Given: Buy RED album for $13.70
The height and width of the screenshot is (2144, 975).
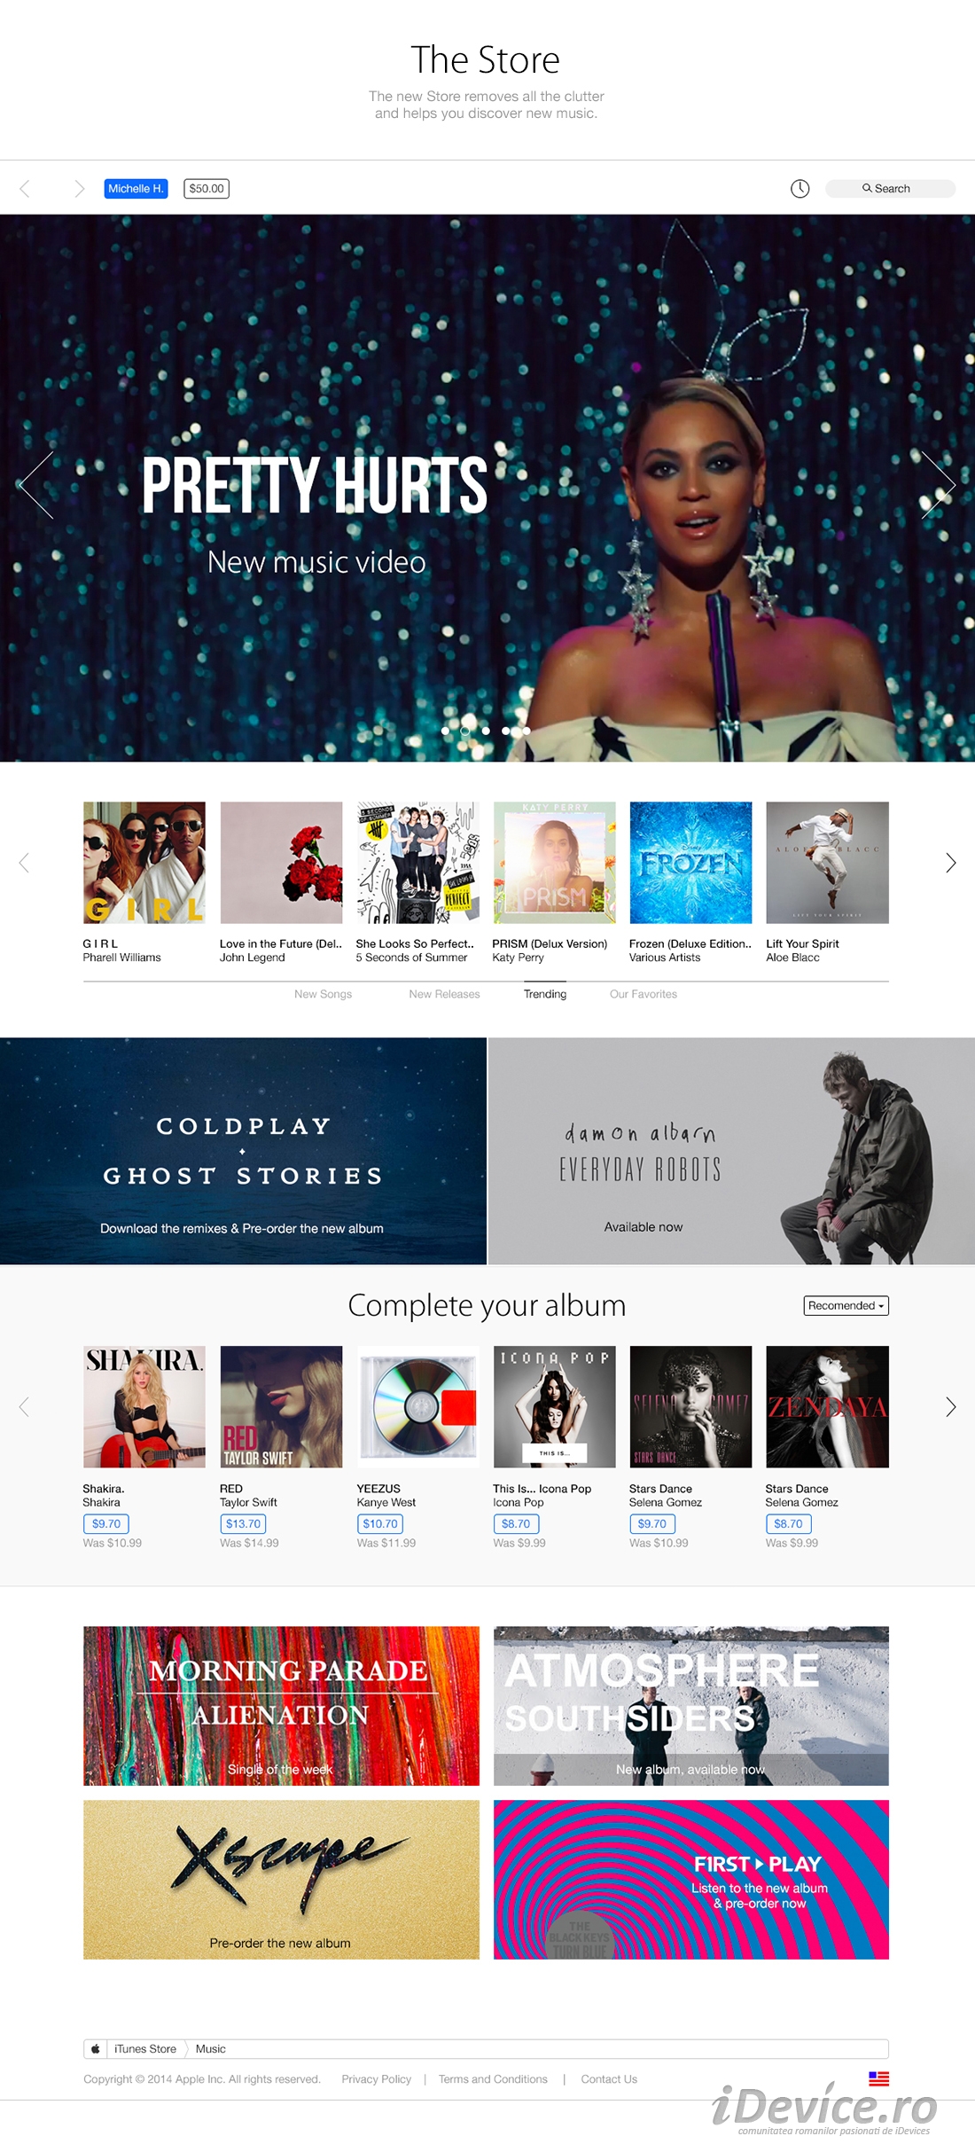Looking at the screenshot, I should point(243,1523).
